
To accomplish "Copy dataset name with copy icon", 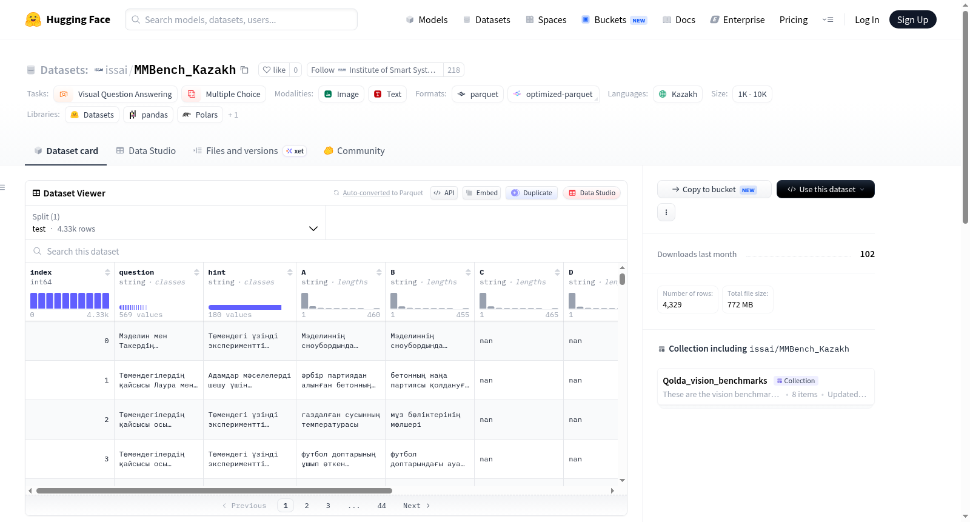I will click(x=244, y=70).
